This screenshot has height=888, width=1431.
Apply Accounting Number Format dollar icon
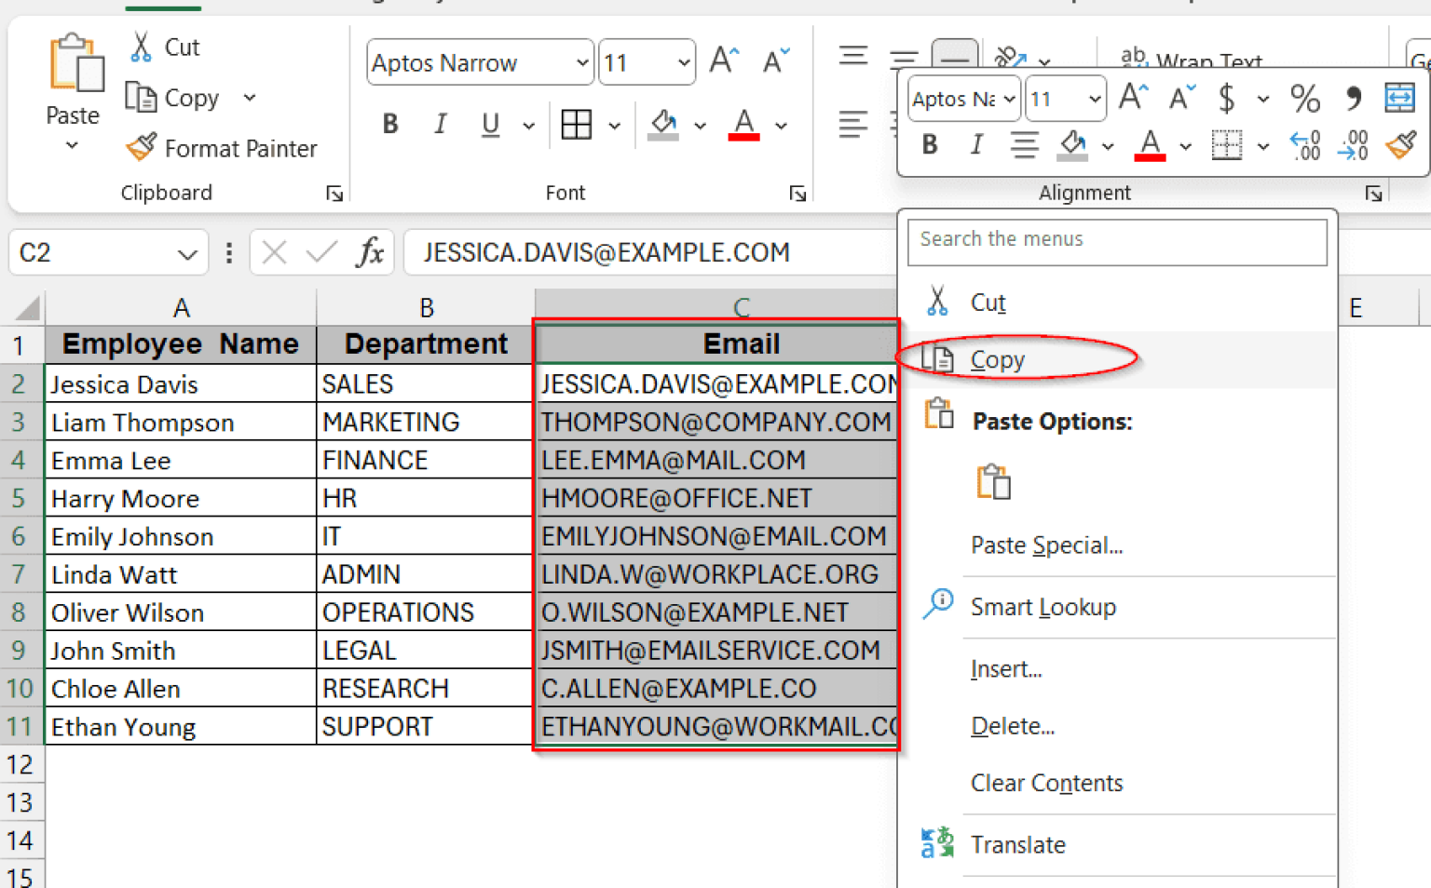pos(1229,97)
